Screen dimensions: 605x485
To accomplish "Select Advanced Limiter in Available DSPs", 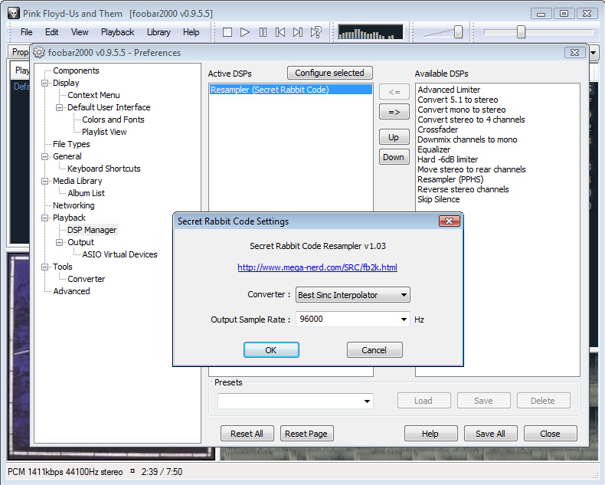I will click(x=449, y=90).
